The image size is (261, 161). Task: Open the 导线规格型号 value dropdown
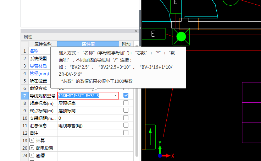pos(115,96)
